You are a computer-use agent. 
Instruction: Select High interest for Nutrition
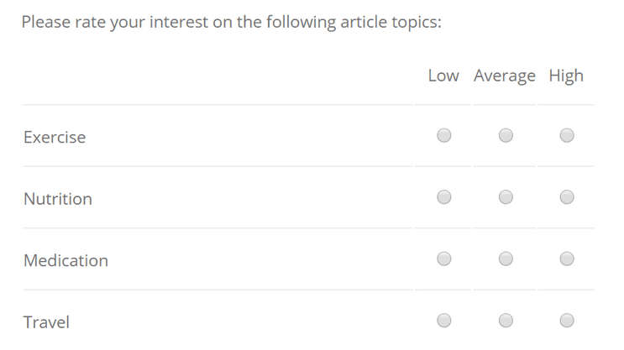click(x=567, y=197)
